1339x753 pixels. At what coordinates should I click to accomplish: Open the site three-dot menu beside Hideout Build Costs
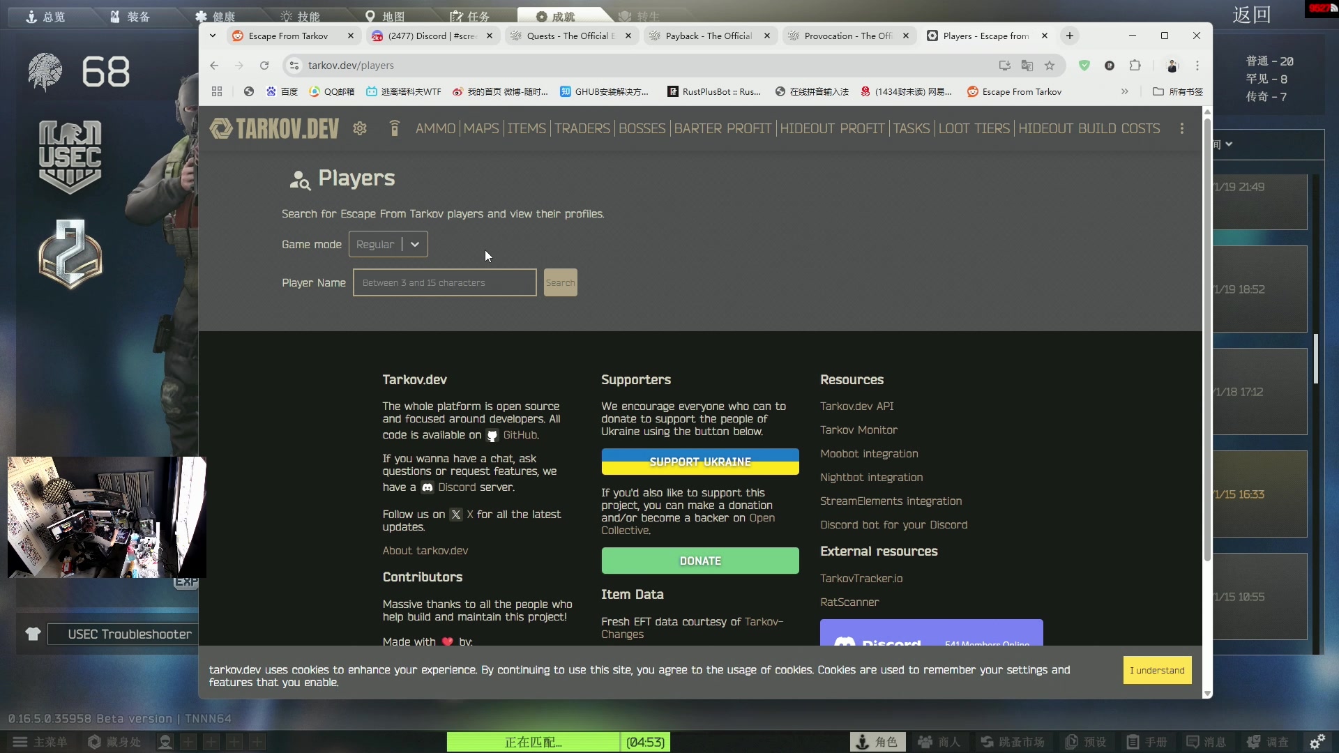(1181, 128)
